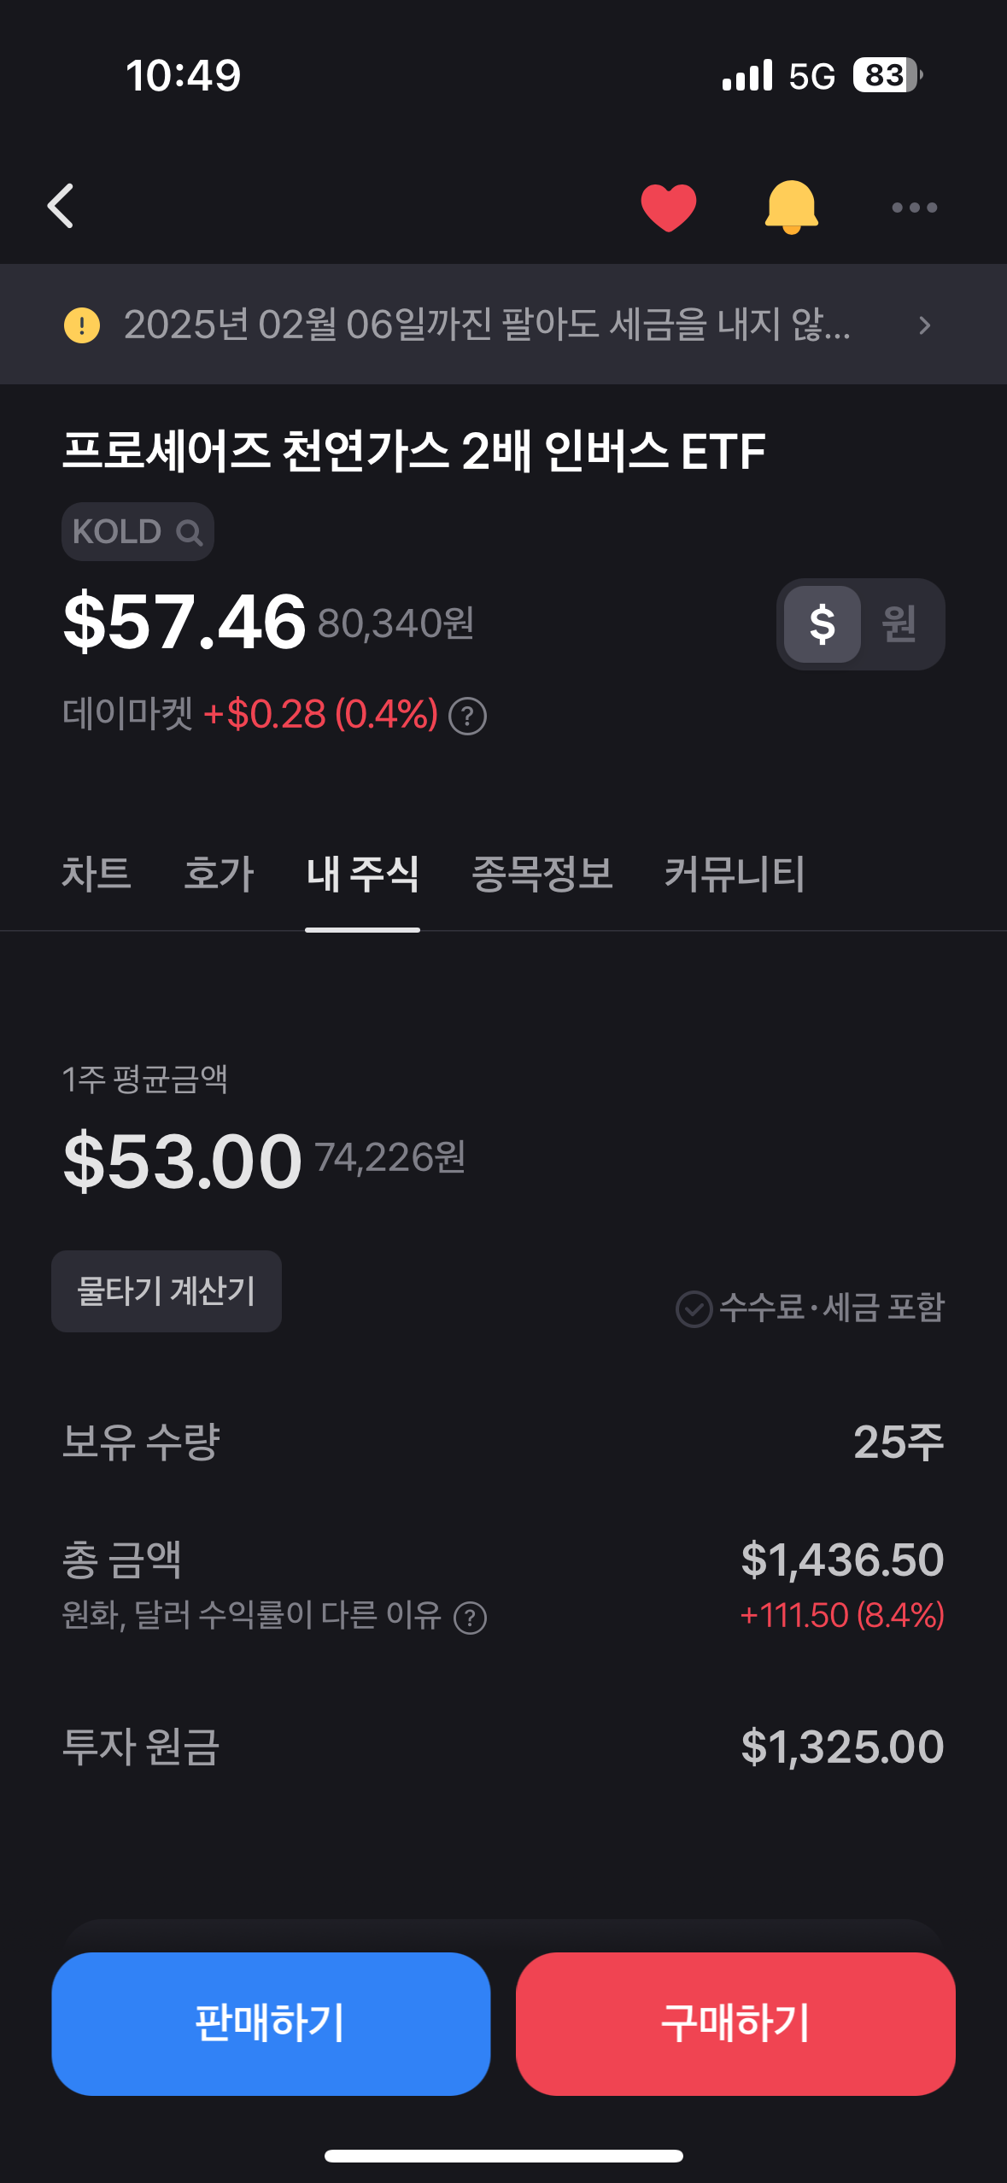Tap the yellow warning icon in tax banner

pos(82,325)
